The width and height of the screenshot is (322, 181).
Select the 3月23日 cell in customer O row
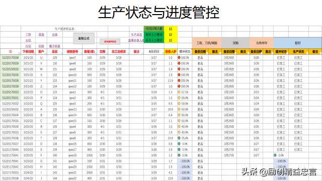point(229,92)
